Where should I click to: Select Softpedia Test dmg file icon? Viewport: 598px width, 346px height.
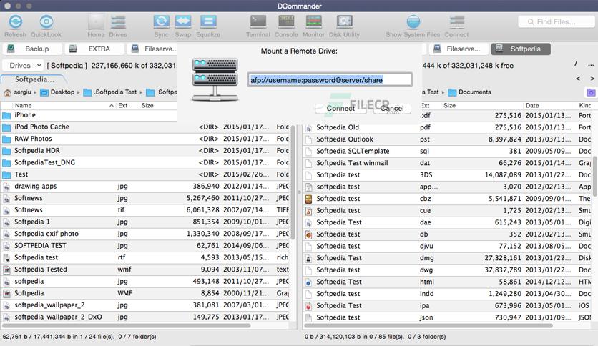(309, 258)
